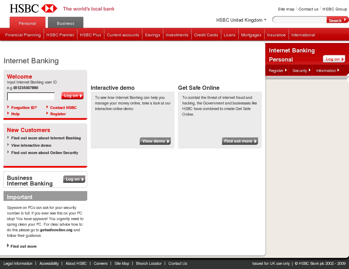349x269 pixels.
Task: Open the Contact Us footer link
Action: [178, 263]
